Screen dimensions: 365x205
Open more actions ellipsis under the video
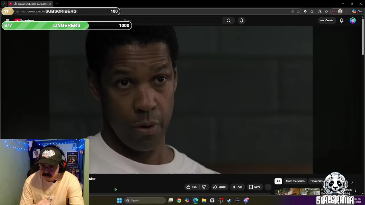[x=268, y=187]
